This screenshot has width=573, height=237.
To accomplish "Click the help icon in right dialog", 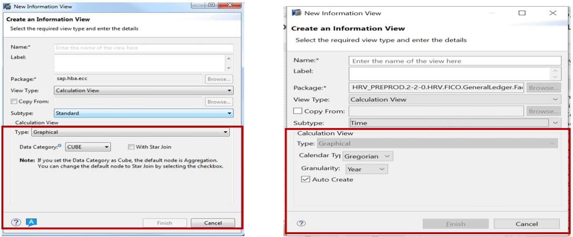I will pyautogui.click(x=301, y=224).
